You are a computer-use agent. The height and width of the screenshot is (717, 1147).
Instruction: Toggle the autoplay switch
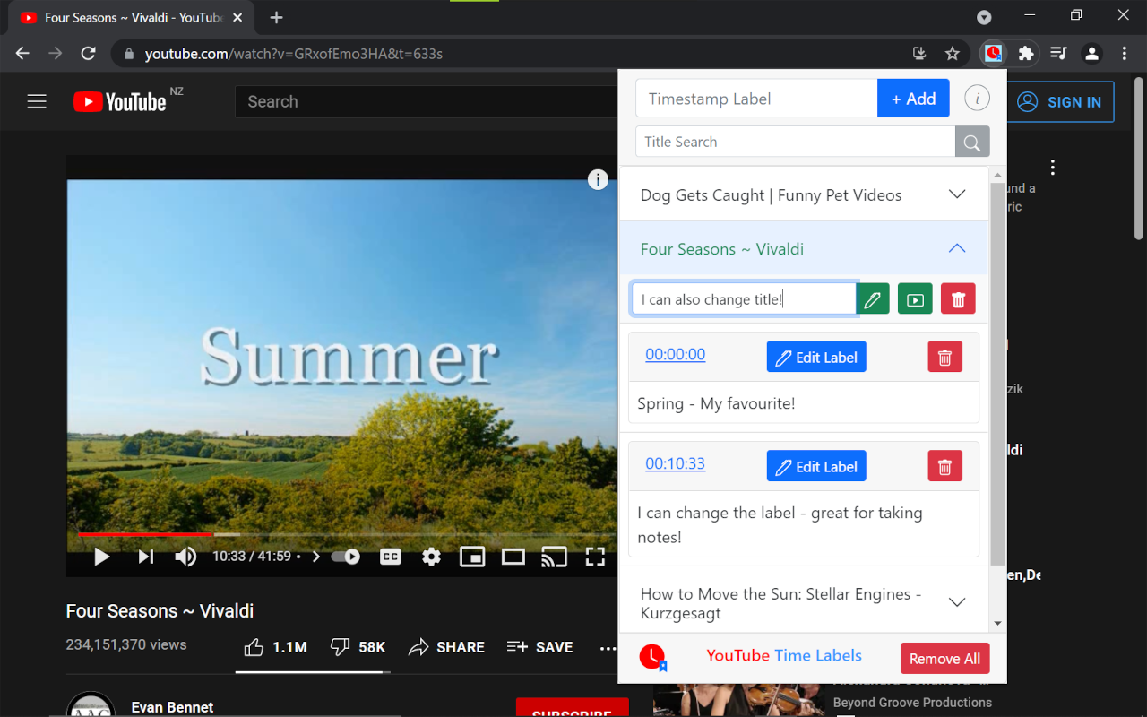pyautogui.click(x=346, y=557)
